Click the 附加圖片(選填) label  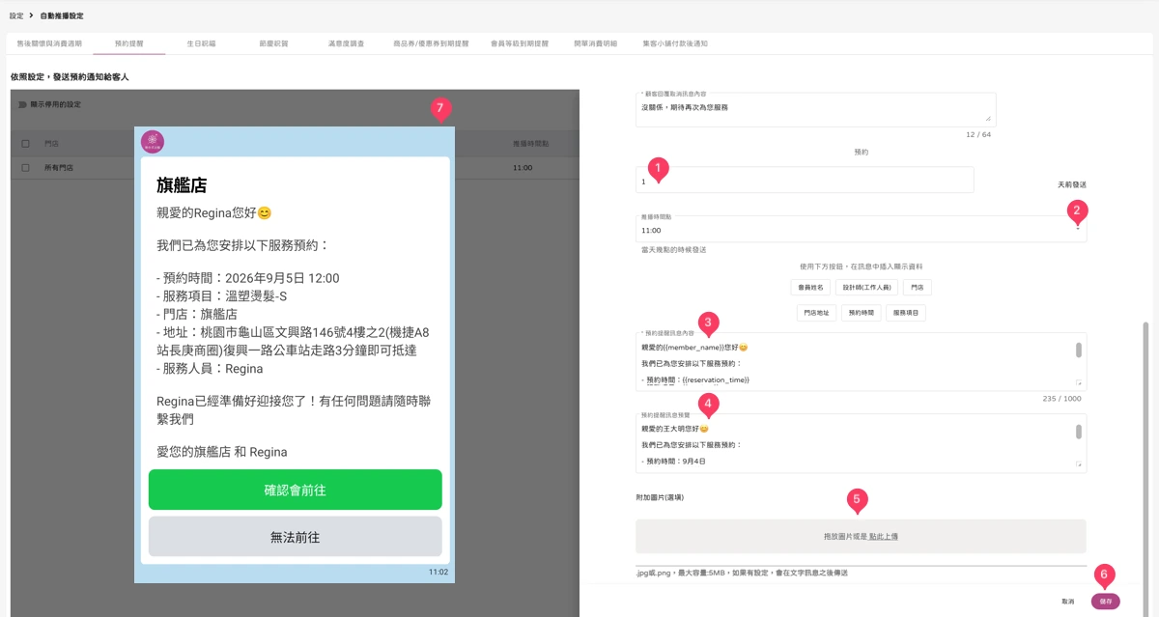660,497
